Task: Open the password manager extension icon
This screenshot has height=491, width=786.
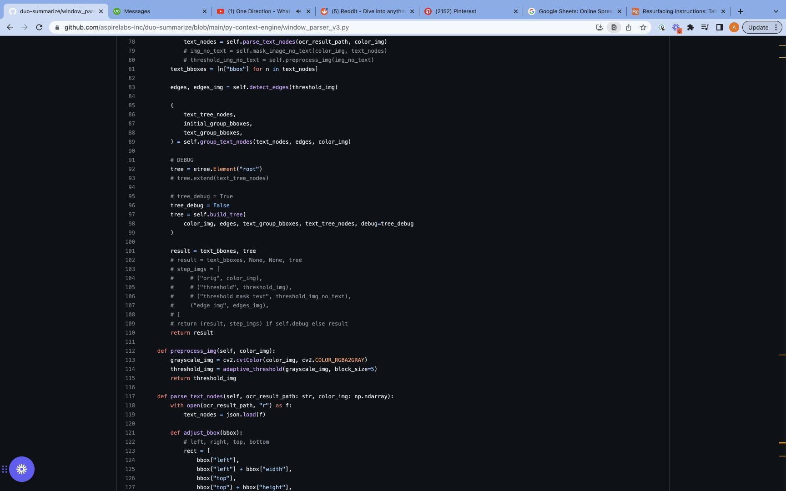Action: tap(661, 27)
